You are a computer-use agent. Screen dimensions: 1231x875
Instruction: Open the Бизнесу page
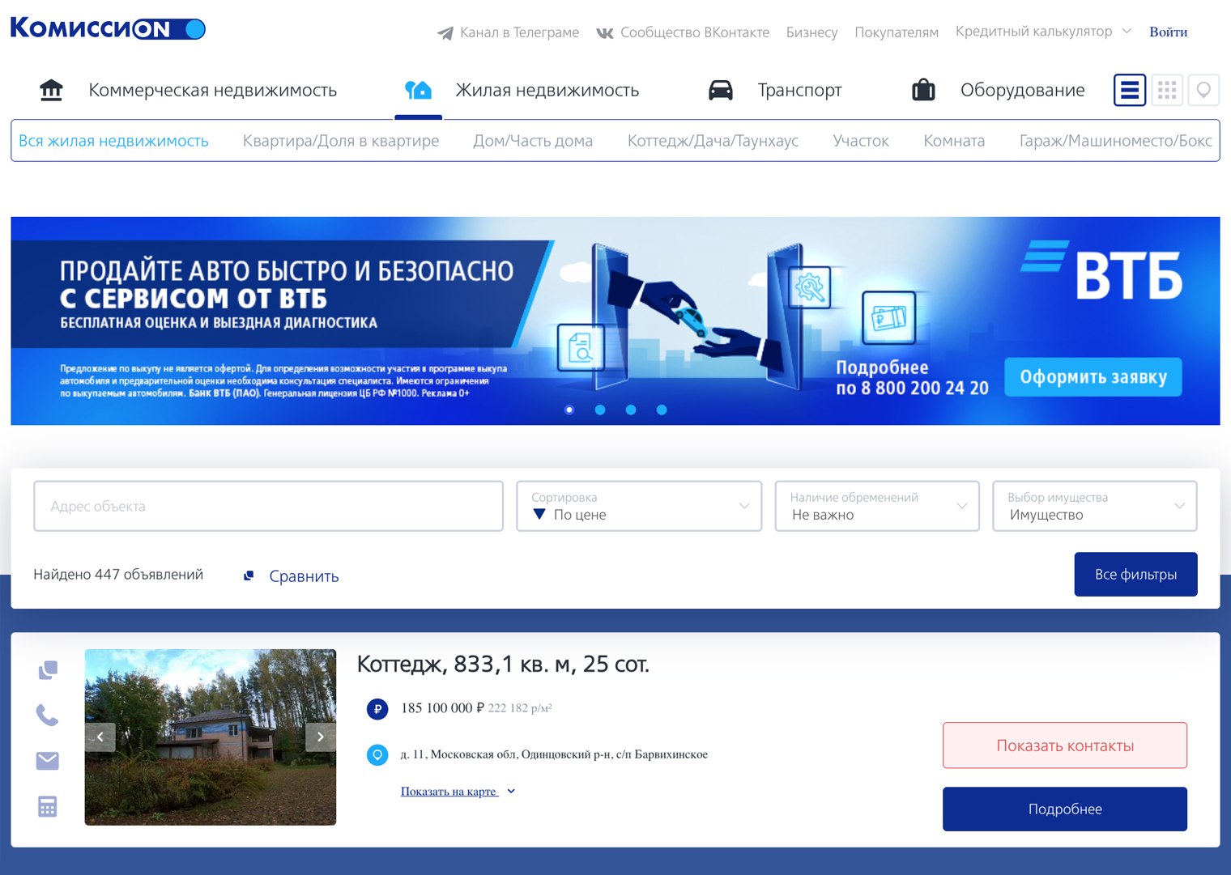tap(811, 32)
